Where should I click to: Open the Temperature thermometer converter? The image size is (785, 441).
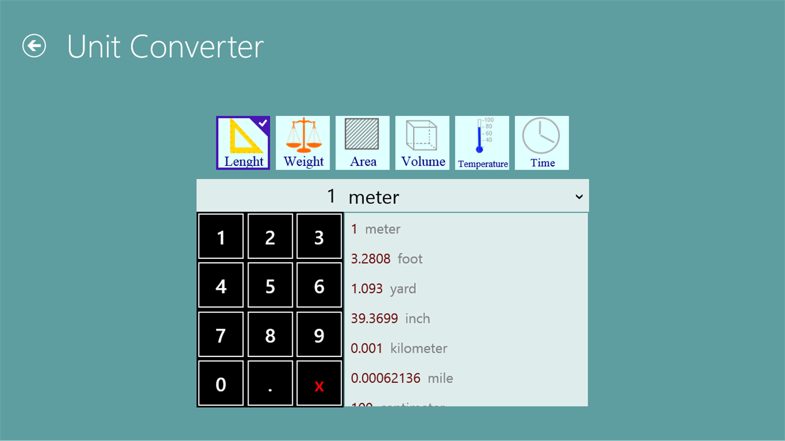(x=481, y=142)
